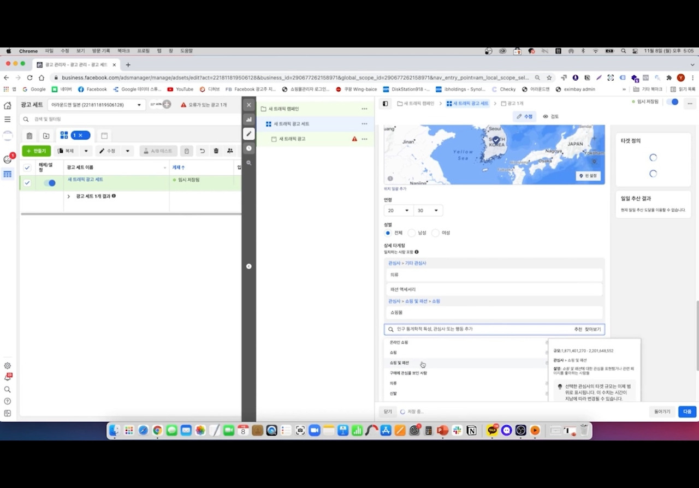Click the map info icon at bottom left of map
This screenshot has width=699, height=488.
pos(390,178)
